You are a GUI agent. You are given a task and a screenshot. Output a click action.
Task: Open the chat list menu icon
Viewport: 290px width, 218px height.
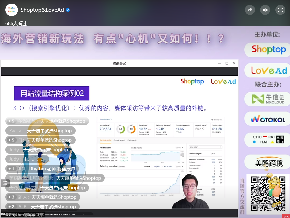click(5, 183)
